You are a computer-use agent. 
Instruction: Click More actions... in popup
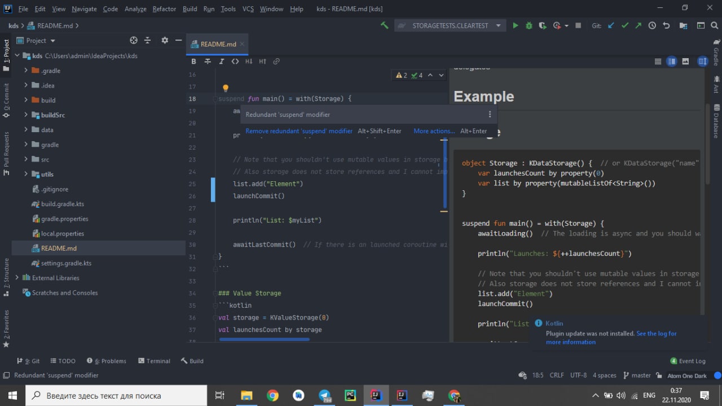434,131
